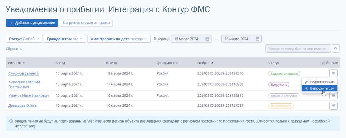The height and width of the screenshot is (138, 346).
Task: Click booking number 20240315-20639-258139815
Action: [x=220, y=95]
